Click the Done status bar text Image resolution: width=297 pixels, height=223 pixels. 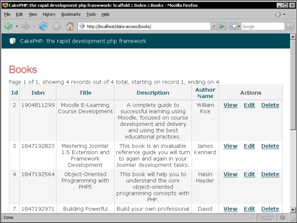click(8, 218)
